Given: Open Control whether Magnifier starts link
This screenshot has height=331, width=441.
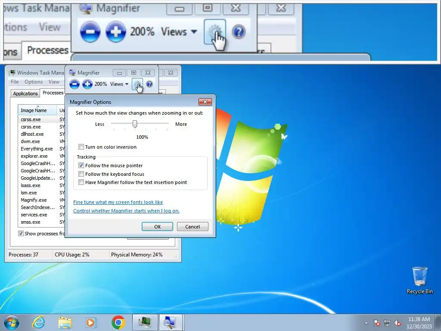Looking at the screenshot, I should [126, 211].
